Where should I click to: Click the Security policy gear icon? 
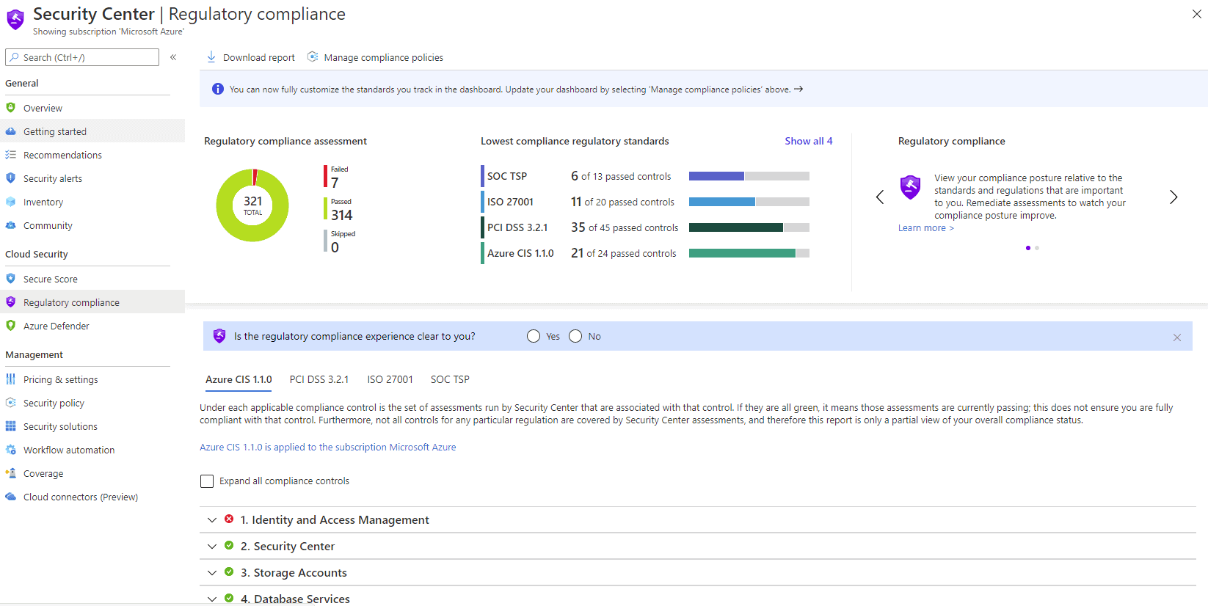pyautogui.click(x=10, y=403)
